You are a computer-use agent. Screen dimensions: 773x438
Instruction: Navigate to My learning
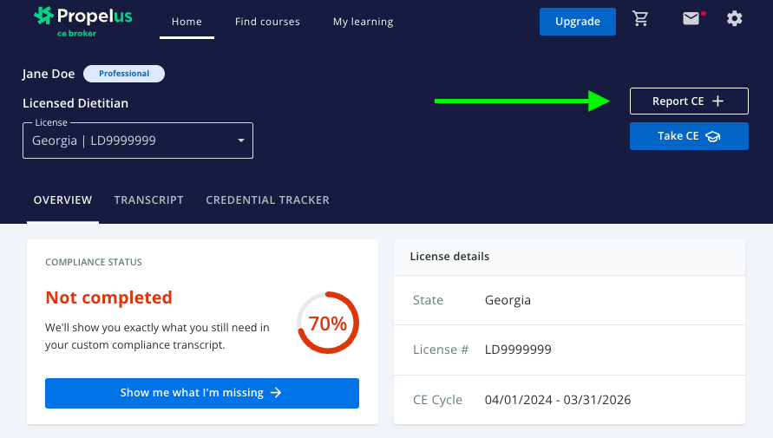click(363, 22)
